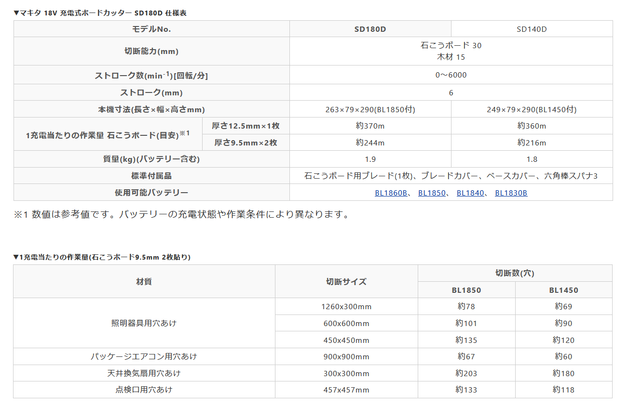This screenshot has width=629, height=419.
Task: Select the 約135 cut count
Action: point(466,340)
